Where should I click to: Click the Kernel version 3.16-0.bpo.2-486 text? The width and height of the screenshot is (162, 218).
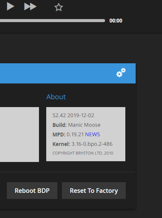coord(92,144)
